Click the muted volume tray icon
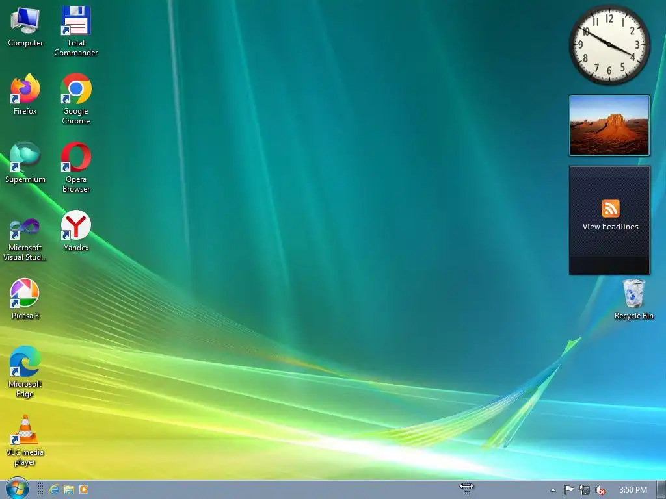The width and height of the screenshot is (666, 499). point(600,490)
